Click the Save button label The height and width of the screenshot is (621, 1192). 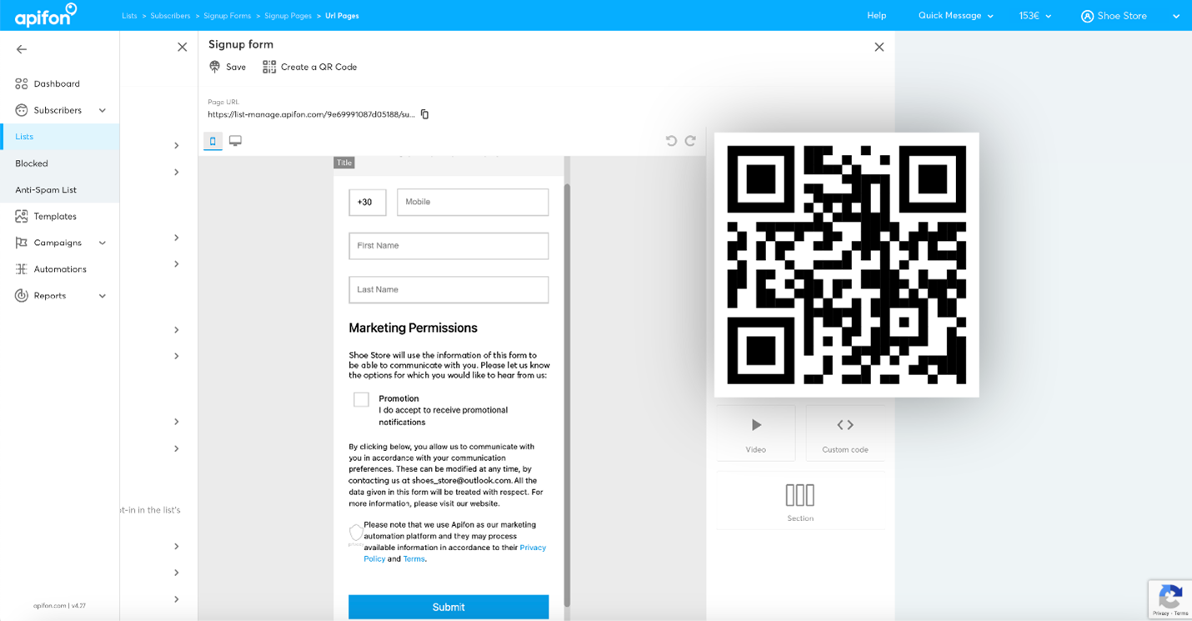[236, 67]
